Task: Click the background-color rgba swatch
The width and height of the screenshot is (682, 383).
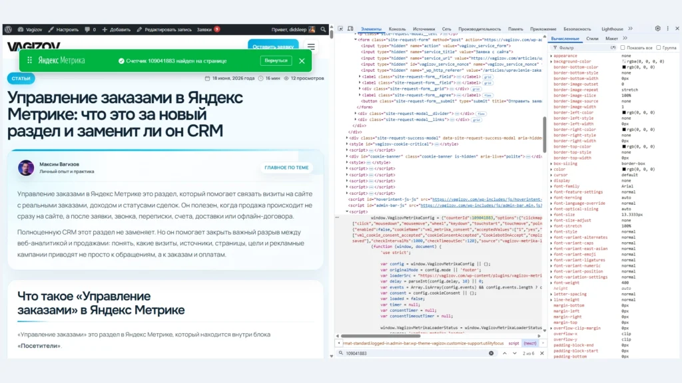Action: click(x=624, y=62)
